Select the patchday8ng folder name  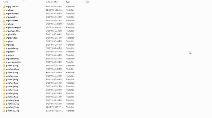coord(12,93)
